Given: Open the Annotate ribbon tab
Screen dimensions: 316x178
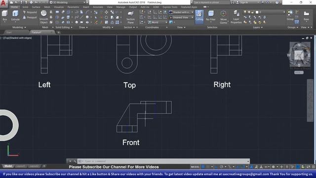Looking at the screenshot, I should 98,7.
